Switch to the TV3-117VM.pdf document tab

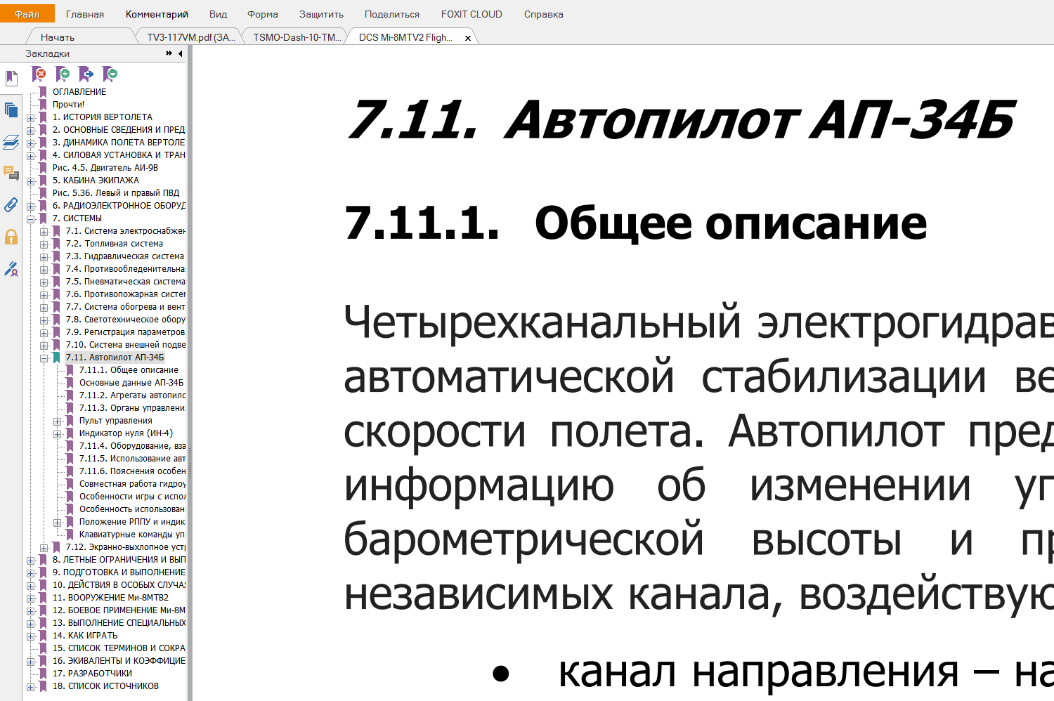[190, 37]
